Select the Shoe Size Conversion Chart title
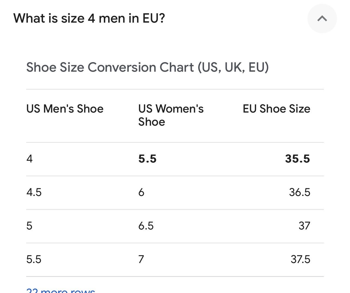The width and height of the screenshot is (350, 293). point(147,67)
